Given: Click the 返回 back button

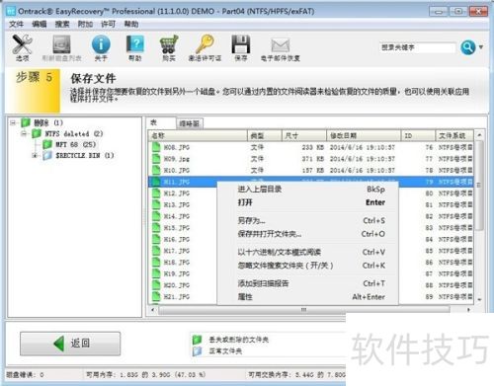Looking at the screenshot, I should [x=70, y=344].
